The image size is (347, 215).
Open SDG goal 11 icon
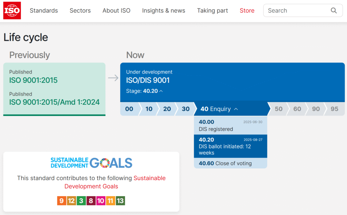coord(110,201)
